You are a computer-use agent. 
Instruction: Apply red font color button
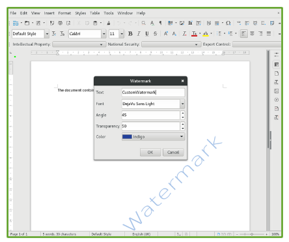194,34
